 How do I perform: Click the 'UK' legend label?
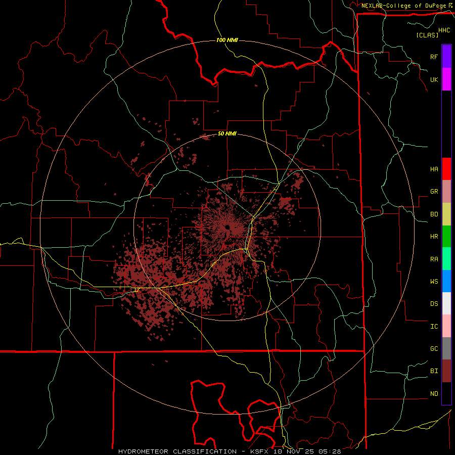tap(434, 80)
